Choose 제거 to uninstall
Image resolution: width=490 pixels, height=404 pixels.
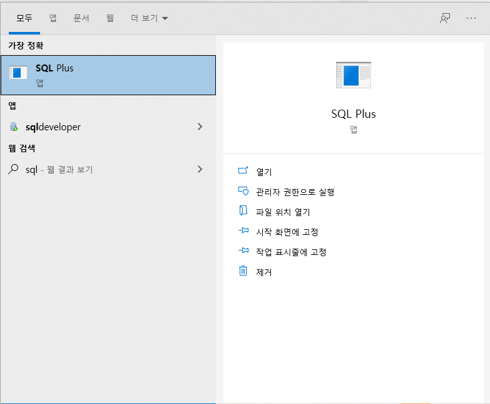tap(264, 272)
